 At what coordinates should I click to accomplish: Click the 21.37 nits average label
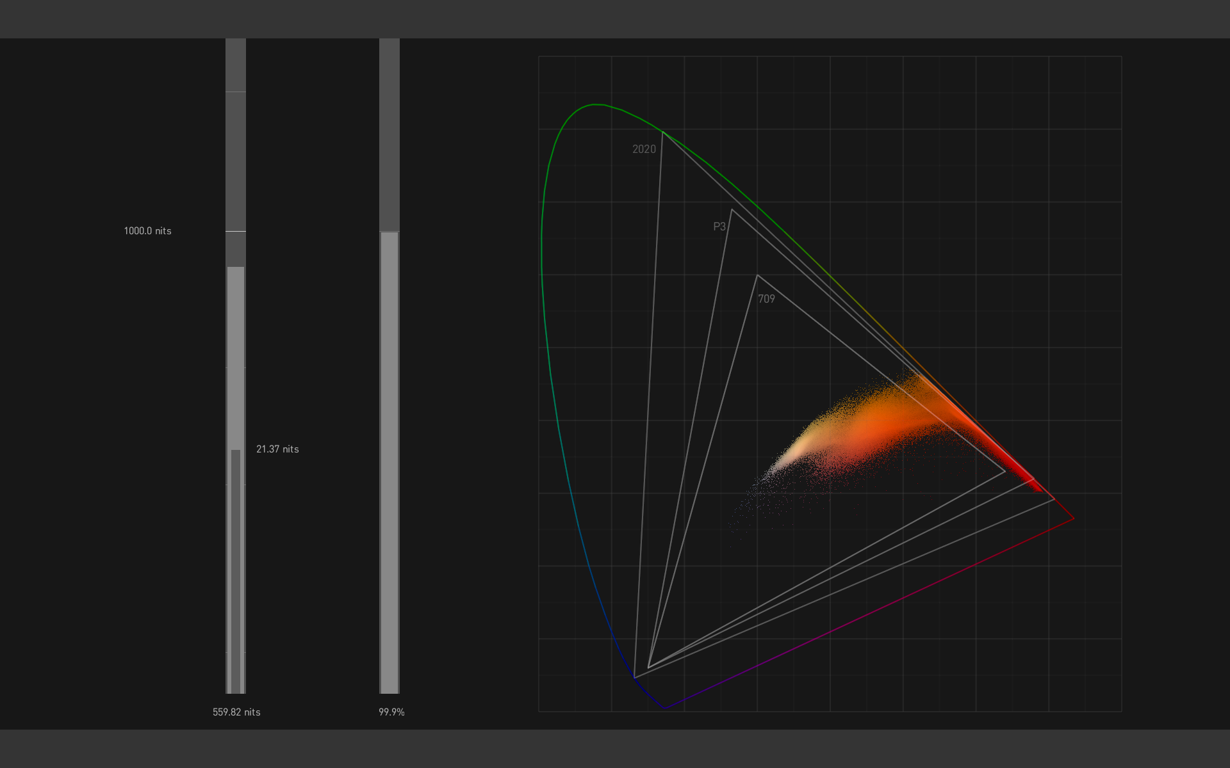tap(277, 449)
